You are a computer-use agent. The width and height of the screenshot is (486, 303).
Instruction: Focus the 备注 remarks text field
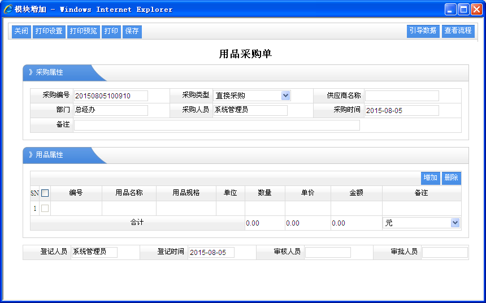(217, 125)
